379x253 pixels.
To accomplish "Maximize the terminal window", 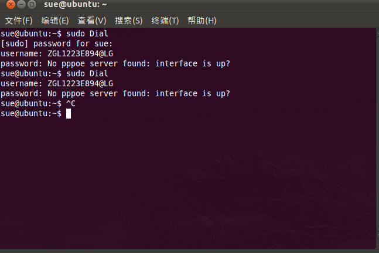I will coord(32,4).
